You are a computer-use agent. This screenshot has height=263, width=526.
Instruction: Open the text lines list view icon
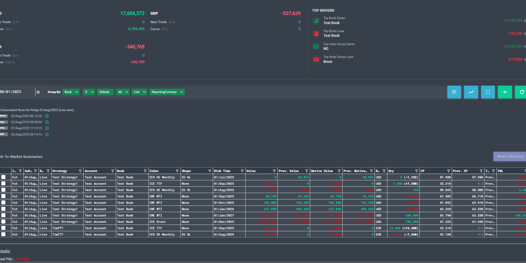pyautogui.click(x=454, y=92)
